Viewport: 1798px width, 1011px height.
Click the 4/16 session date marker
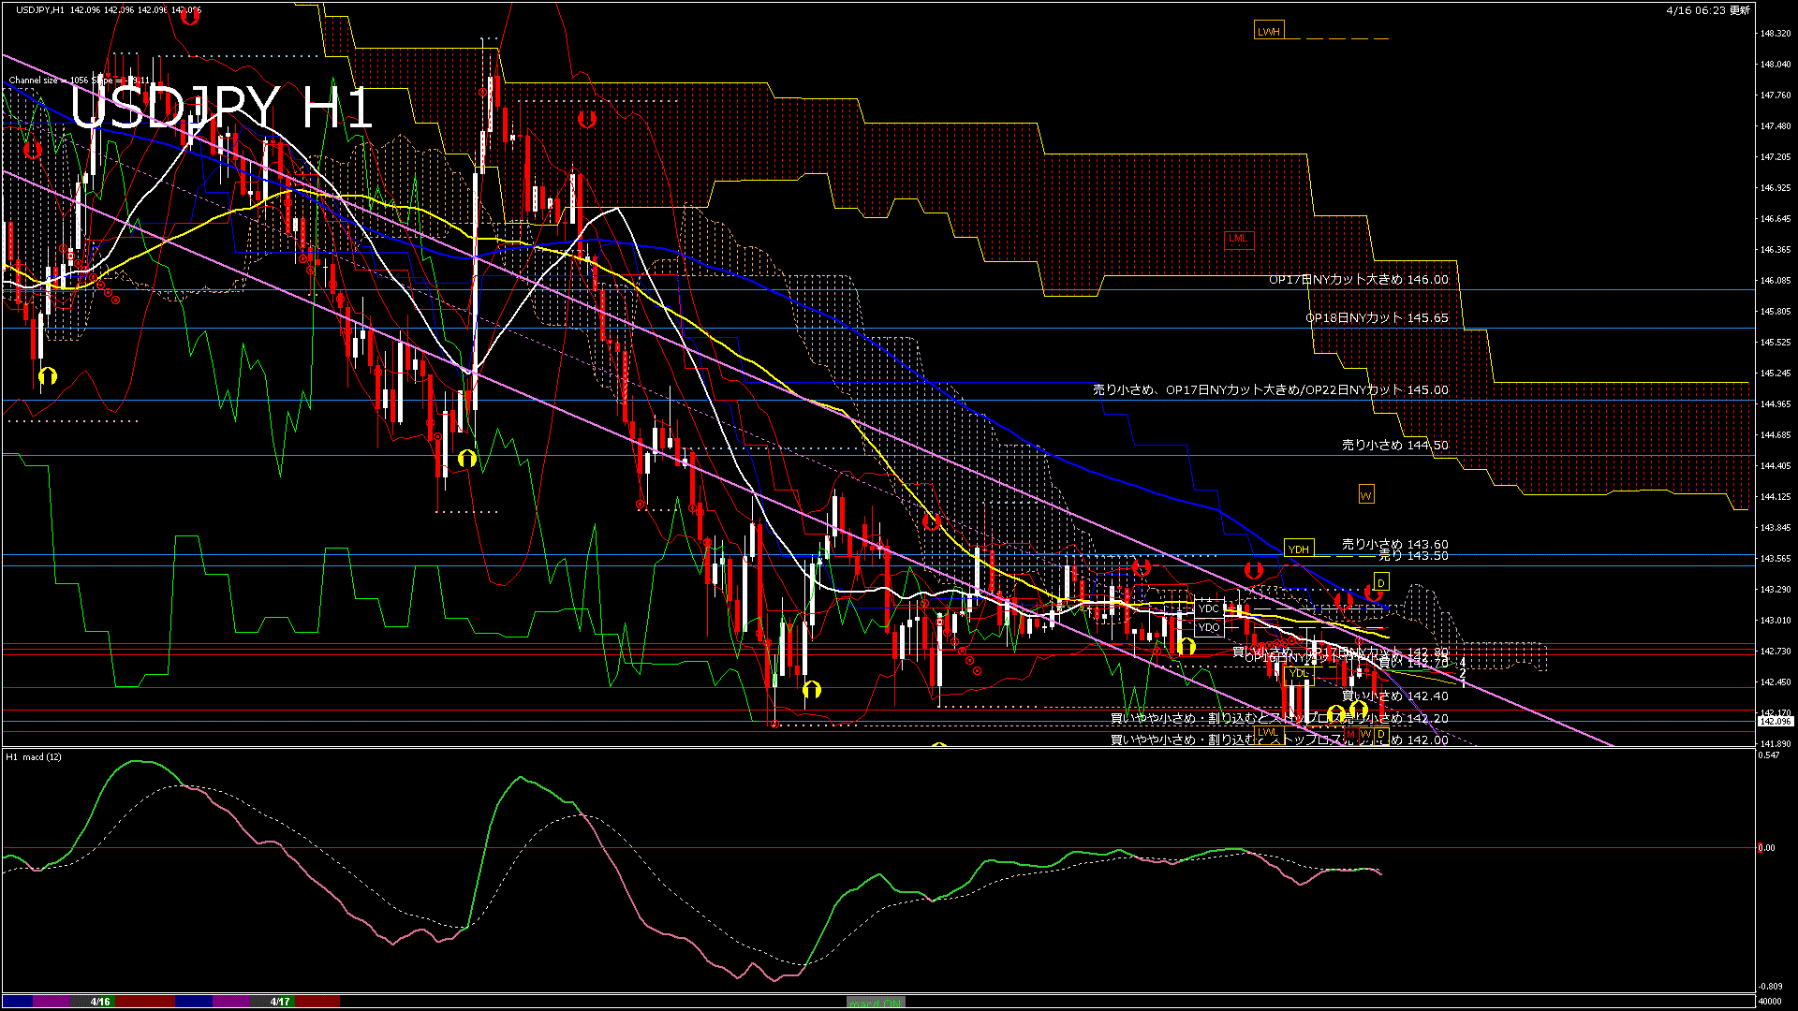tap(100, 1002)
